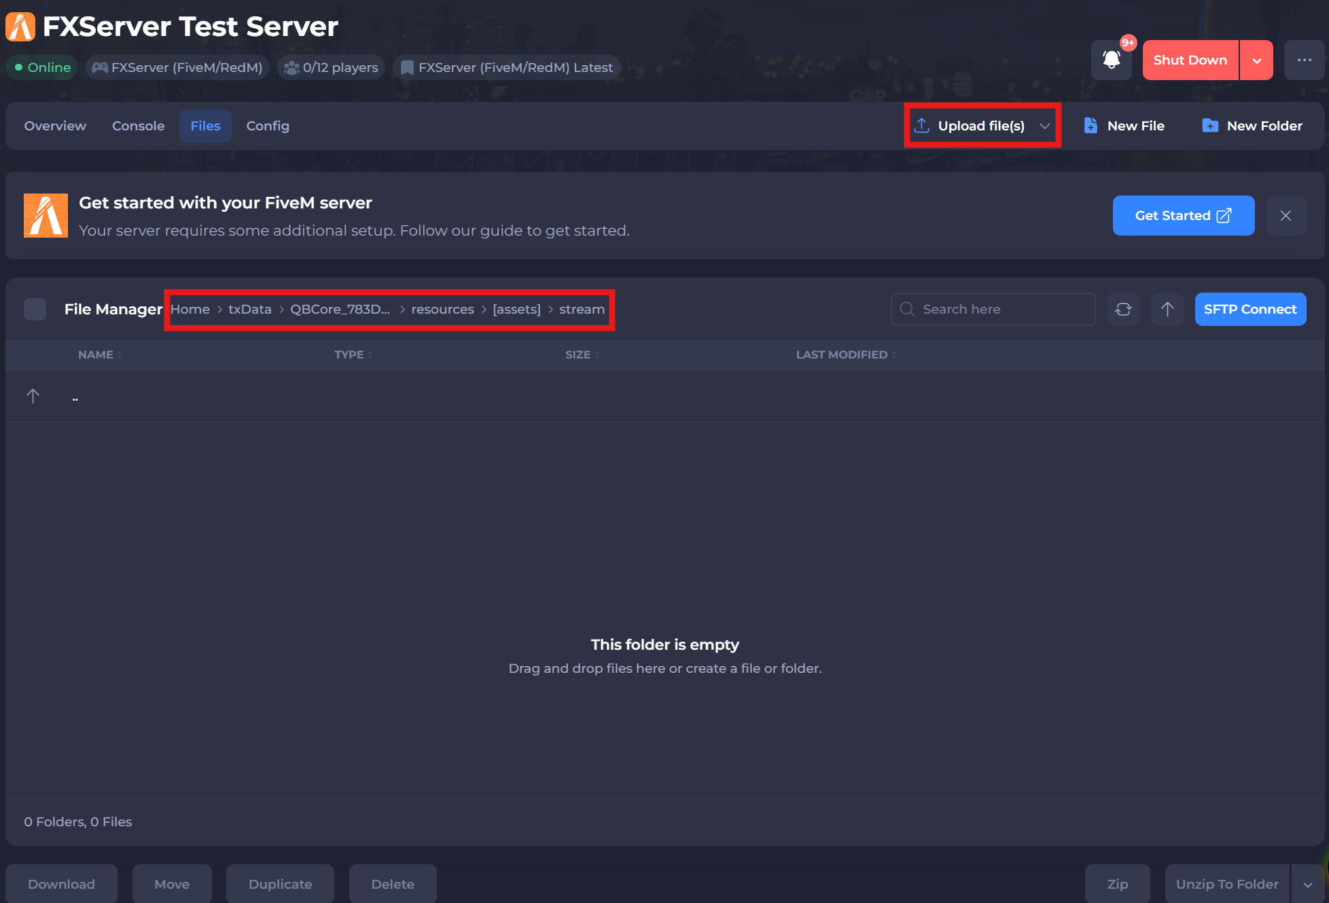
Task: Expand the Shut Down options arrow
Action: [1257, 60]
